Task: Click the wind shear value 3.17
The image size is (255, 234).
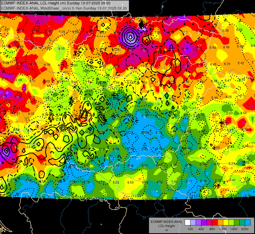Action: (x=189, y=181)
